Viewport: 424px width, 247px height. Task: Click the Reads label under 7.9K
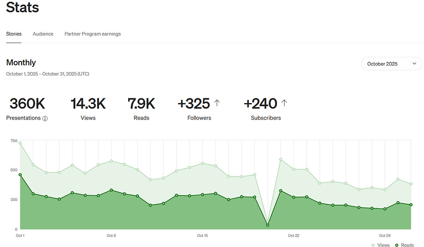pyautogui.click(x=141, y=118)
